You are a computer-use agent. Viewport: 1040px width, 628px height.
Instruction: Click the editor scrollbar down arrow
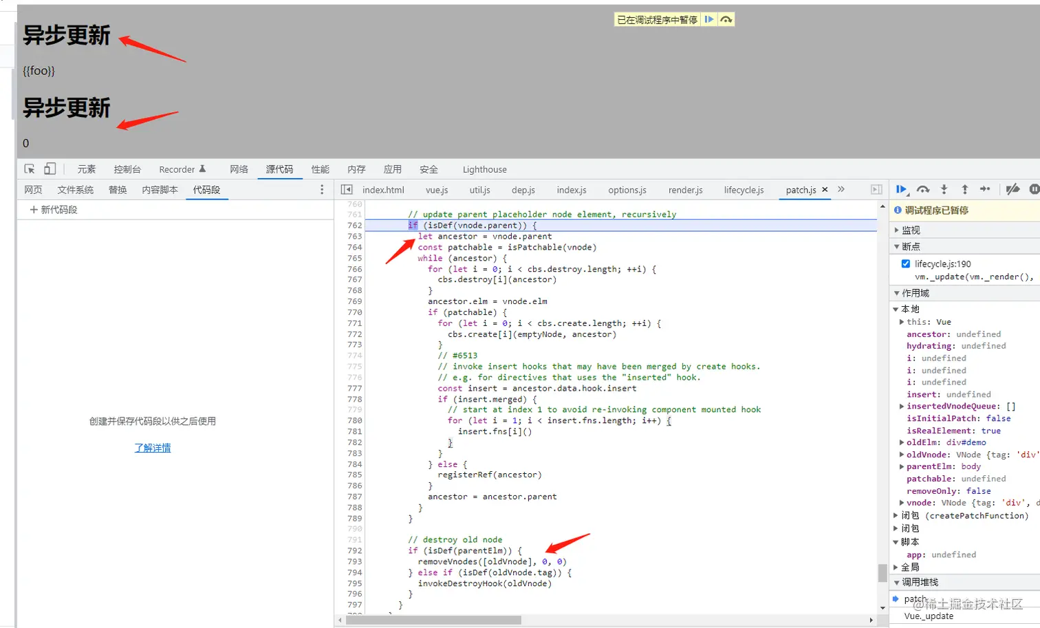882,608
